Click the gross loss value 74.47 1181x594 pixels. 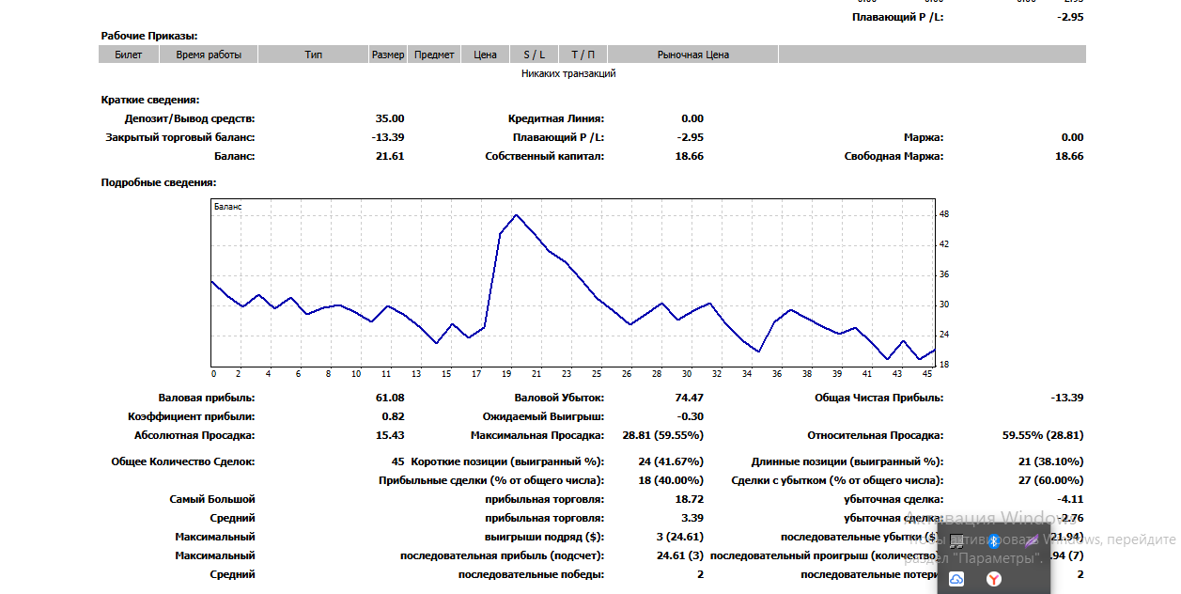click(689, 398)
